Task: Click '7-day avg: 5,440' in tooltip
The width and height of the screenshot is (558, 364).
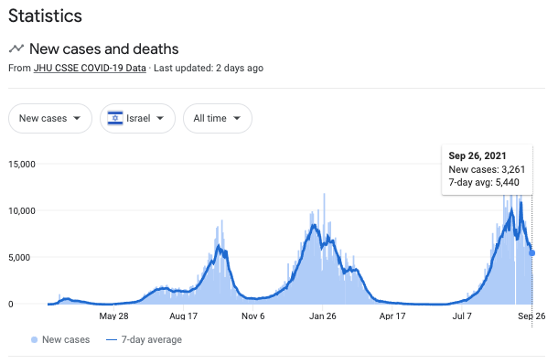Action: click(x=484, y=183)
